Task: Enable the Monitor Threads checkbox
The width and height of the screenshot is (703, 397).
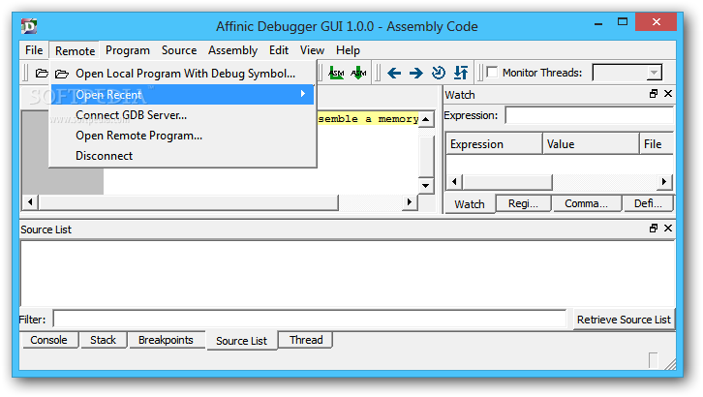Action: [492, 73]
